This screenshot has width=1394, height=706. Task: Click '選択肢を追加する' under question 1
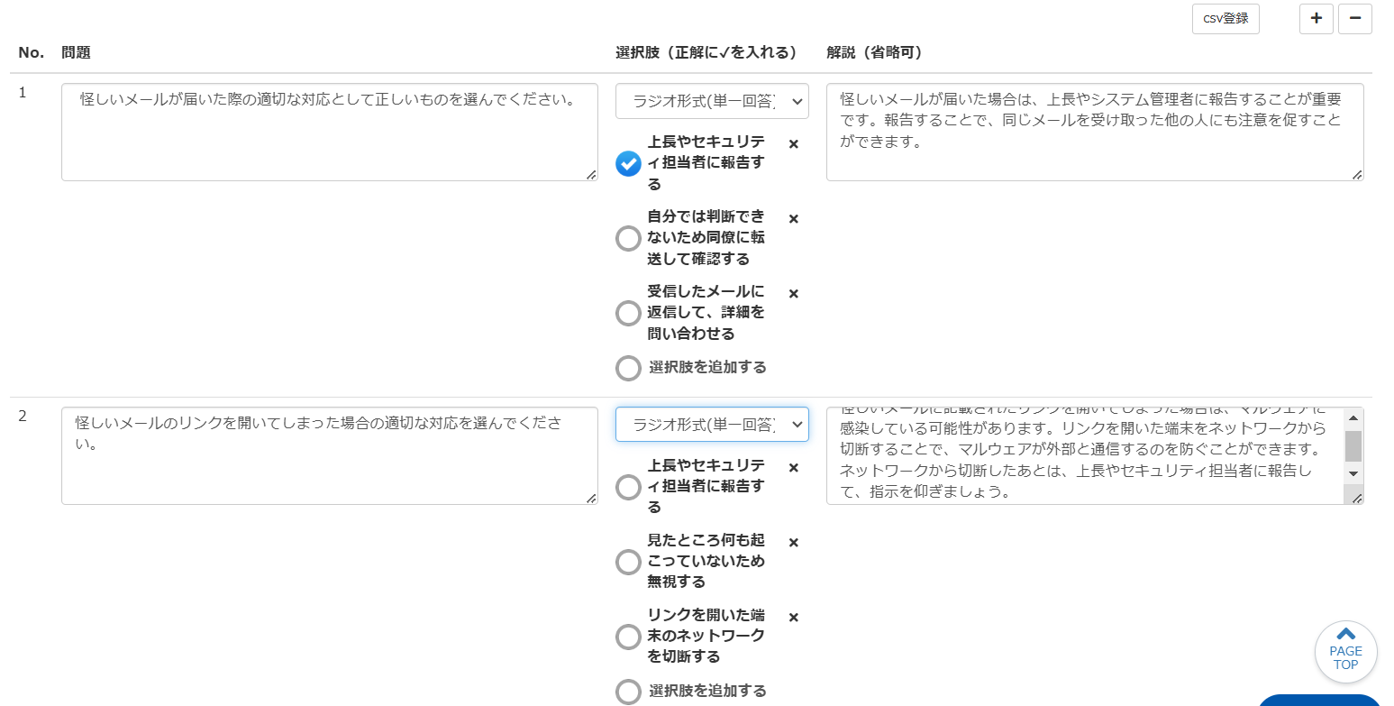click(707, 367)
